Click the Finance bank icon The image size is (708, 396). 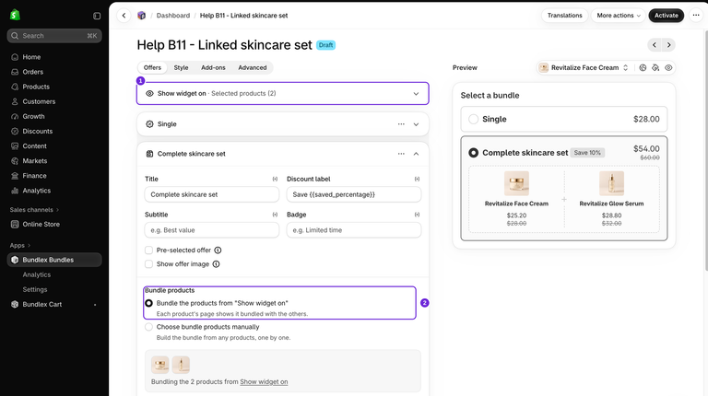(15, 176)
